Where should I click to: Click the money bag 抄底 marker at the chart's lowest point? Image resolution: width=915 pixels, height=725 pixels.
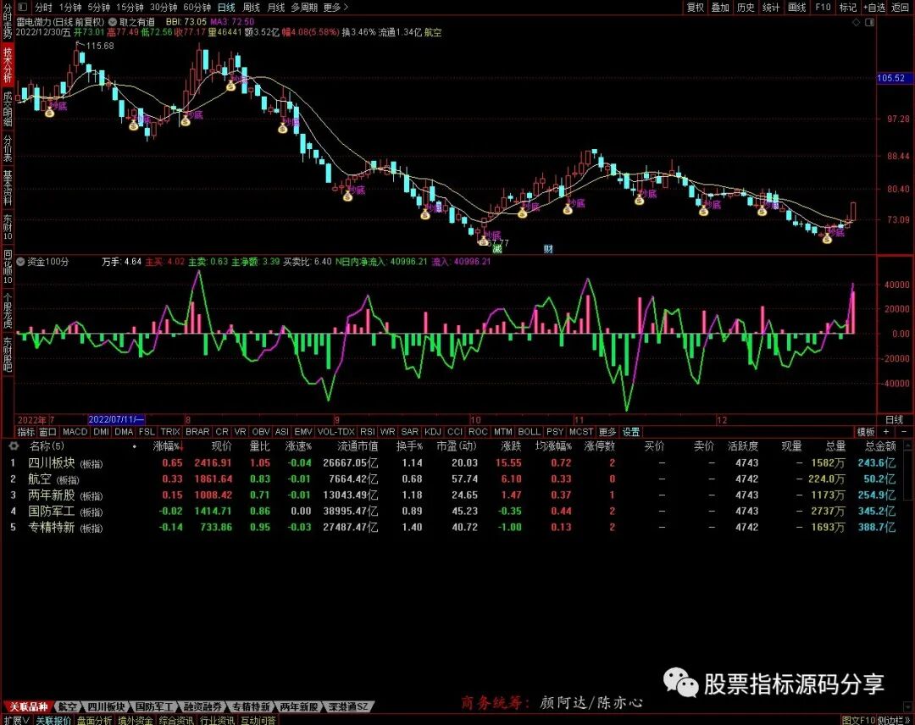pyautogui.click(x=483, y=241)
